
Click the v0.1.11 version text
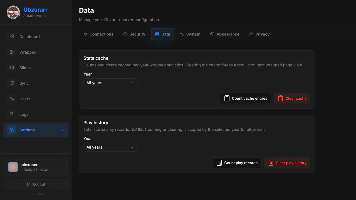pyautogui.click(x=36, y=194)
